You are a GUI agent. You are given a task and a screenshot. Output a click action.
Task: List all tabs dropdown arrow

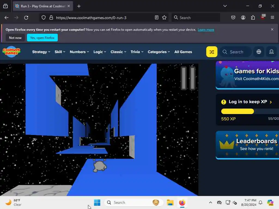[225, 6]
